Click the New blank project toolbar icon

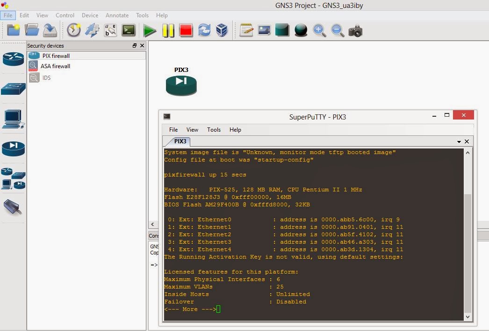pyautogui.click(x=13, y=30)
